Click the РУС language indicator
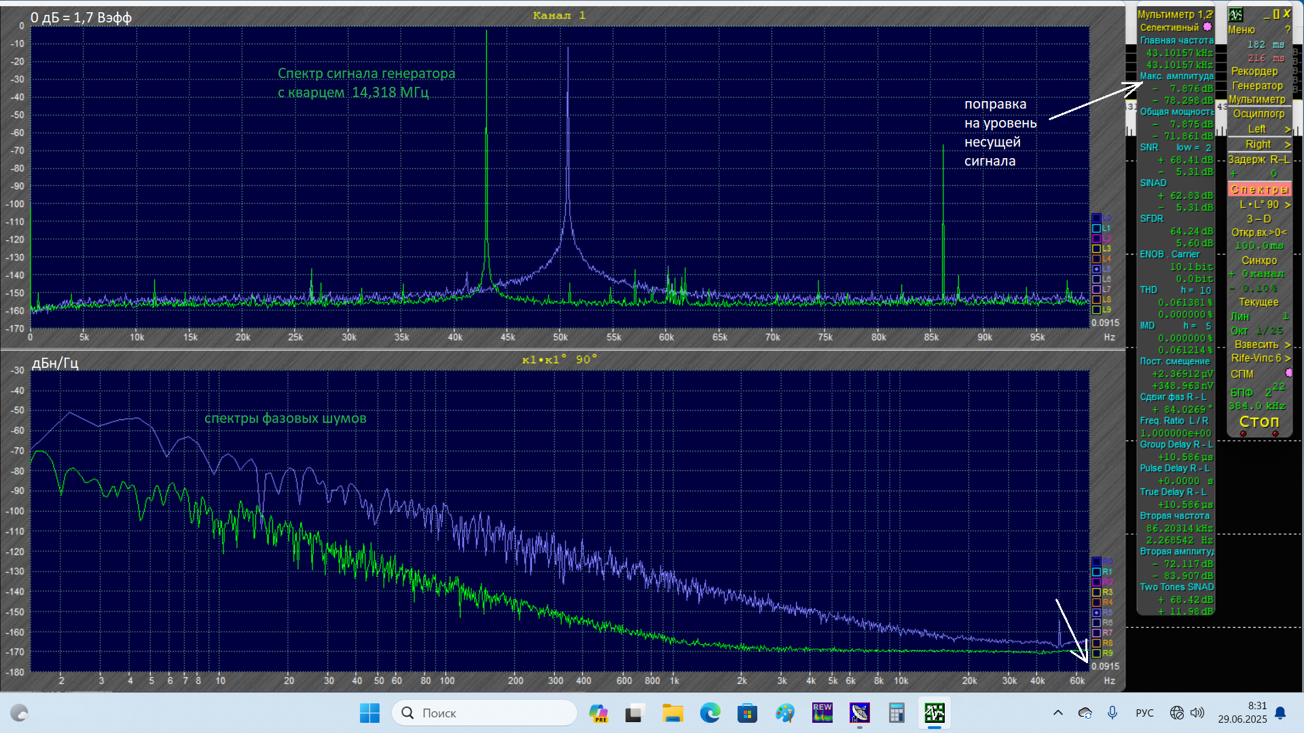1304x733 pixels. 1144,713
